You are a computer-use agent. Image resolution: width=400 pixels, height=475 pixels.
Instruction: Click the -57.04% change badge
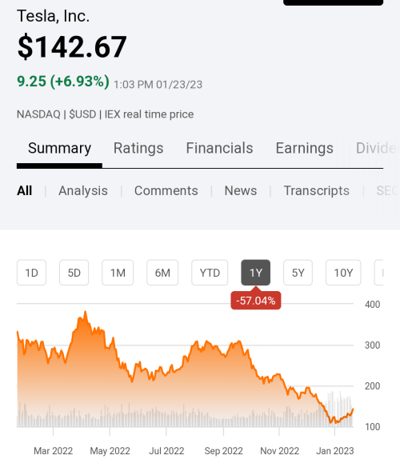tap(256, 301)
